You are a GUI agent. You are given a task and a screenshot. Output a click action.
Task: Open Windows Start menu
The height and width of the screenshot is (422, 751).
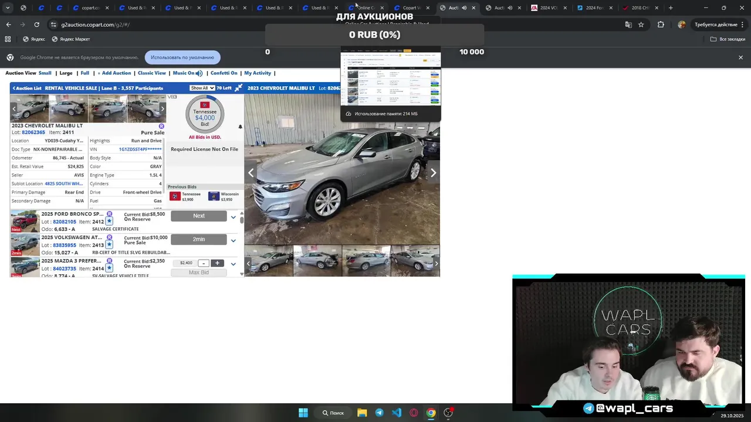click(303, 413)
